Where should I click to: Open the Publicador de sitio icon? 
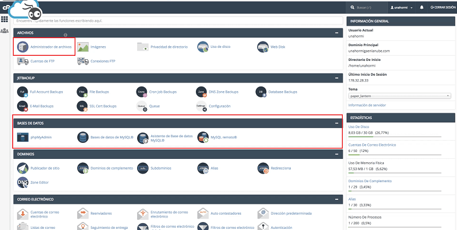23,168
